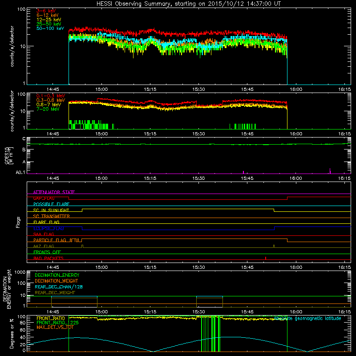The height and width of the screenshot is (356, 356).
Task: Click the magenta GOES spike near 16:10
Action: click(x=330, y=171)
